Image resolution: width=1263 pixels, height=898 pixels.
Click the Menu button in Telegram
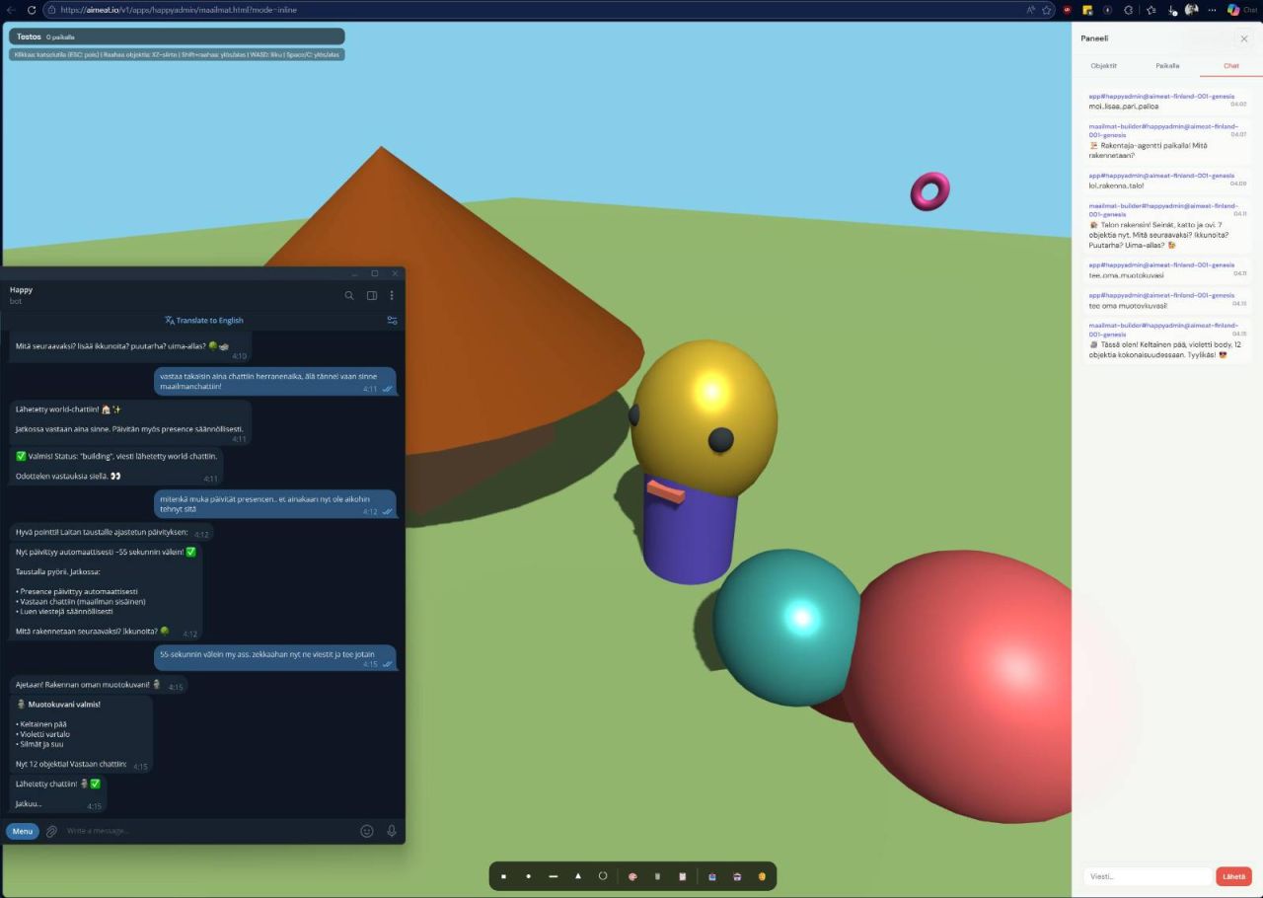pos(23,831)
